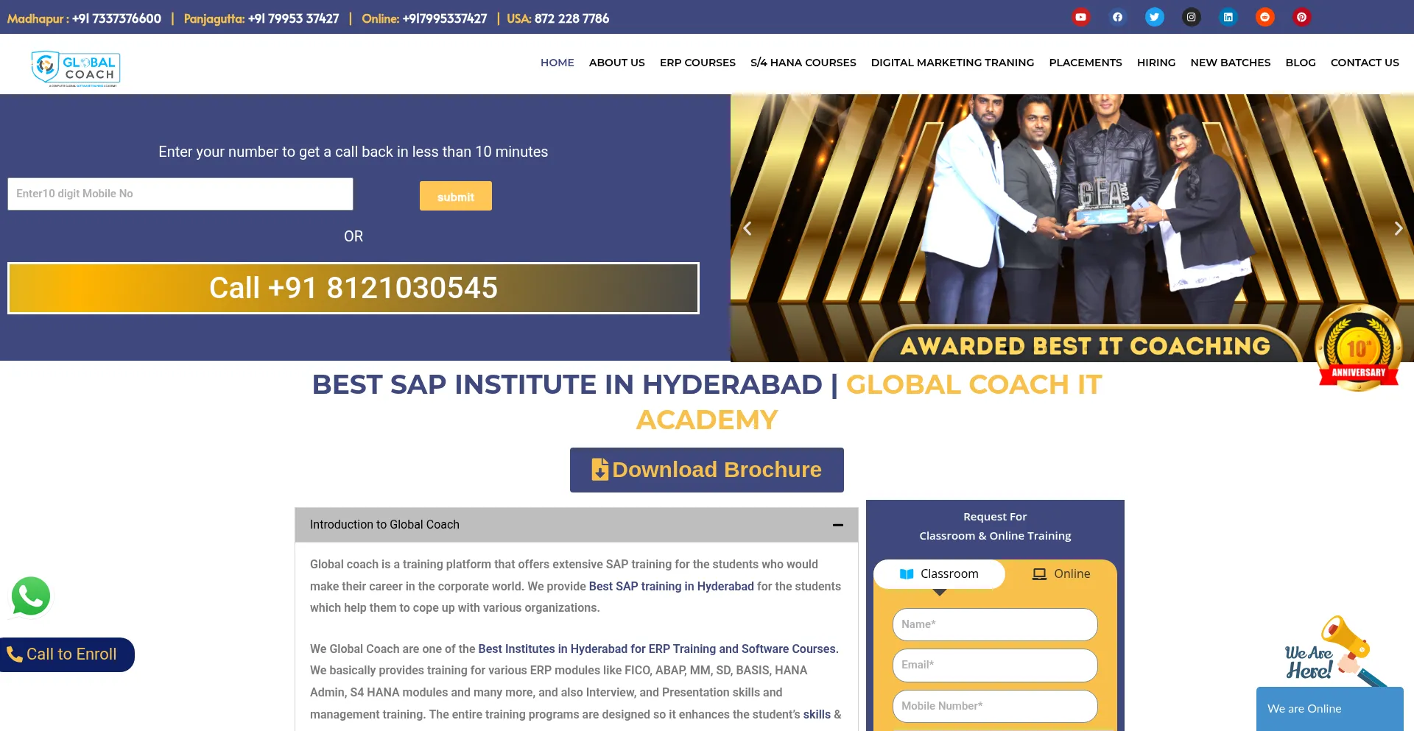Image resolution: width=1414 pixels, height=731 pixels.
Task: Open ERP COURSES menu
Action: point(697,63)
